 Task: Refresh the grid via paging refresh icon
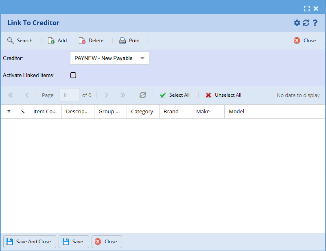(143, 95)
